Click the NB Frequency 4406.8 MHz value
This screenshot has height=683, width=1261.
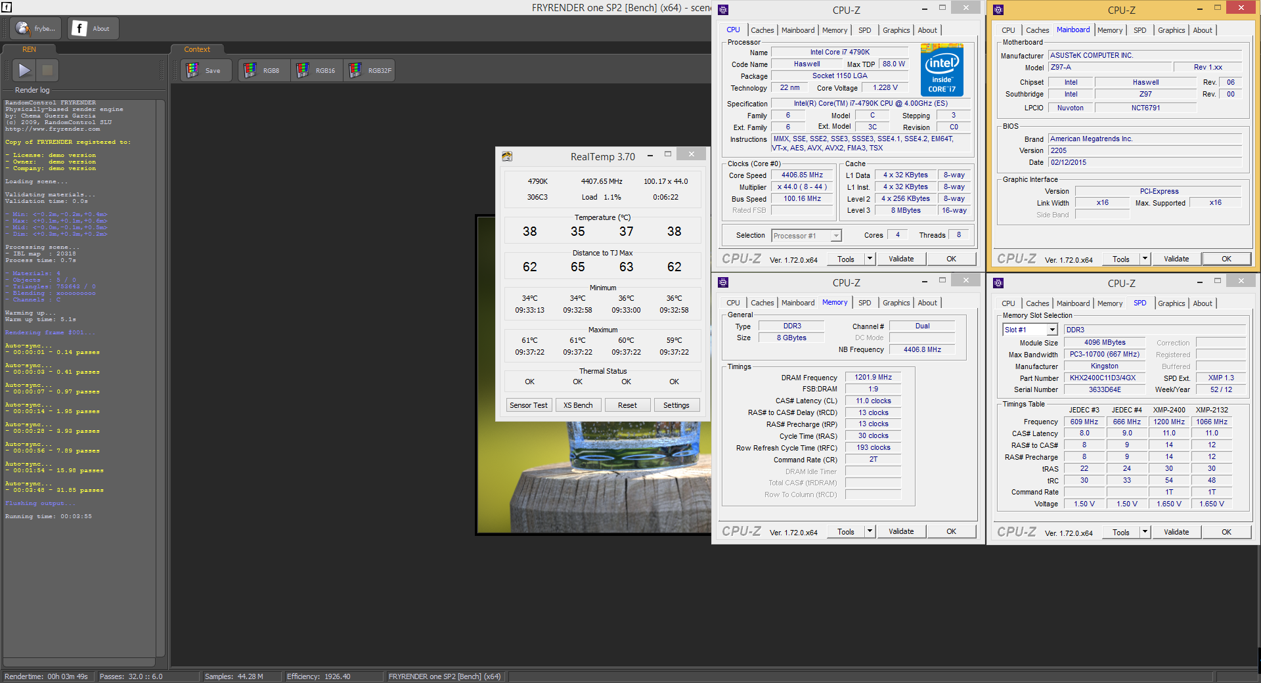(x=922, y=349)
